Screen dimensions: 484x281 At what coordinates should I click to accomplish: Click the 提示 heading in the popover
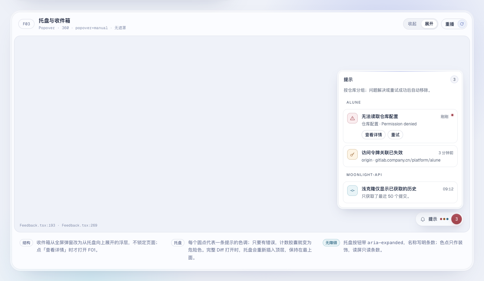[348, 80]
